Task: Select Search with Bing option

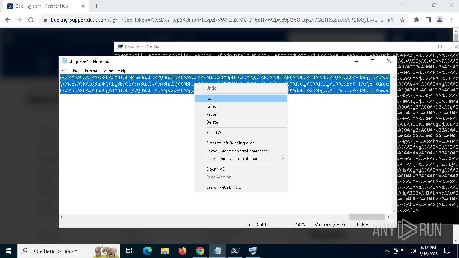Action: pyautogui.click(x=241, y=187)
